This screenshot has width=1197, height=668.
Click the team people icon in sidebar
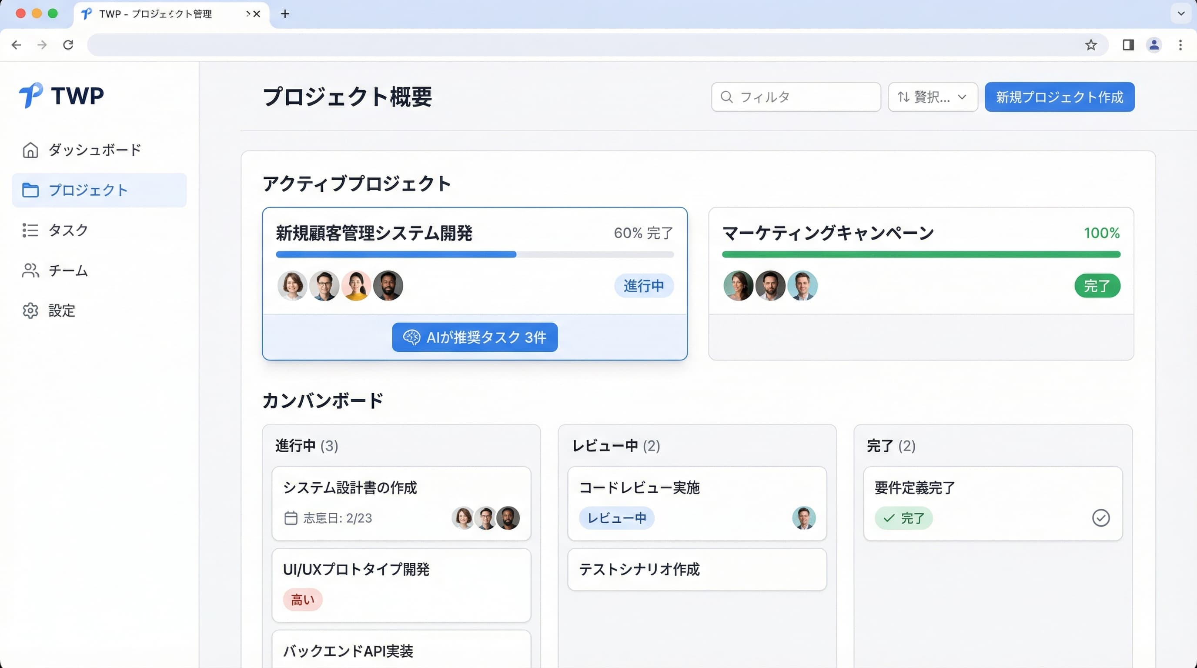coord(30,271)
